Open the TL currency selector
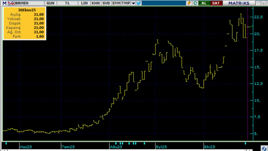 tap(67, 3)
